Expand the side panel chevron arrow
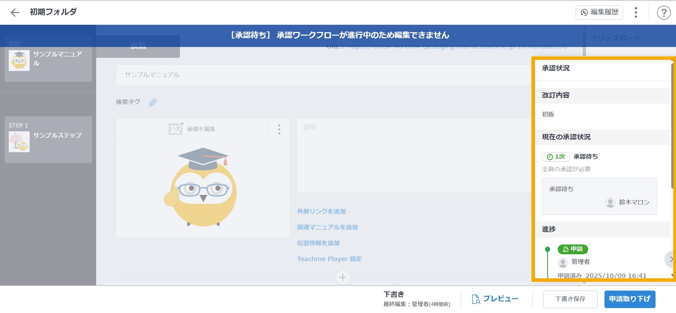 click(x=670, y=259)
